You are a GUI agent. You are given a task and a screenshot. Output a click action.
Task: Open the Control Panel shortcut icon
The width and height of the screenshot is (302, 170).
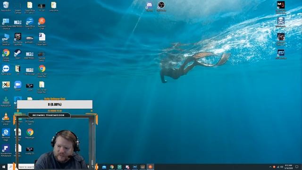[x=6, y=24]
